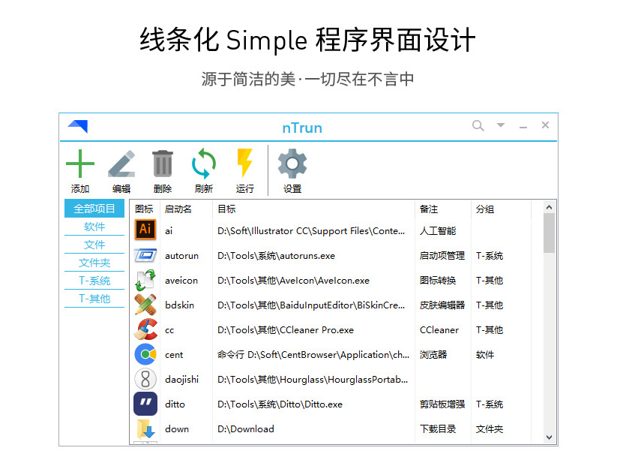Select the launch name 'aveicon'
The width and height of the screenshot is (620, 463).
(181, 280)
